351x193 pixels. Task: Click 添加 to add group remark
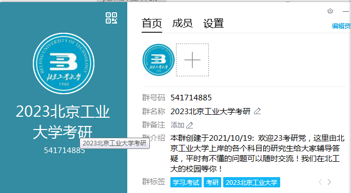click(177, 125)
